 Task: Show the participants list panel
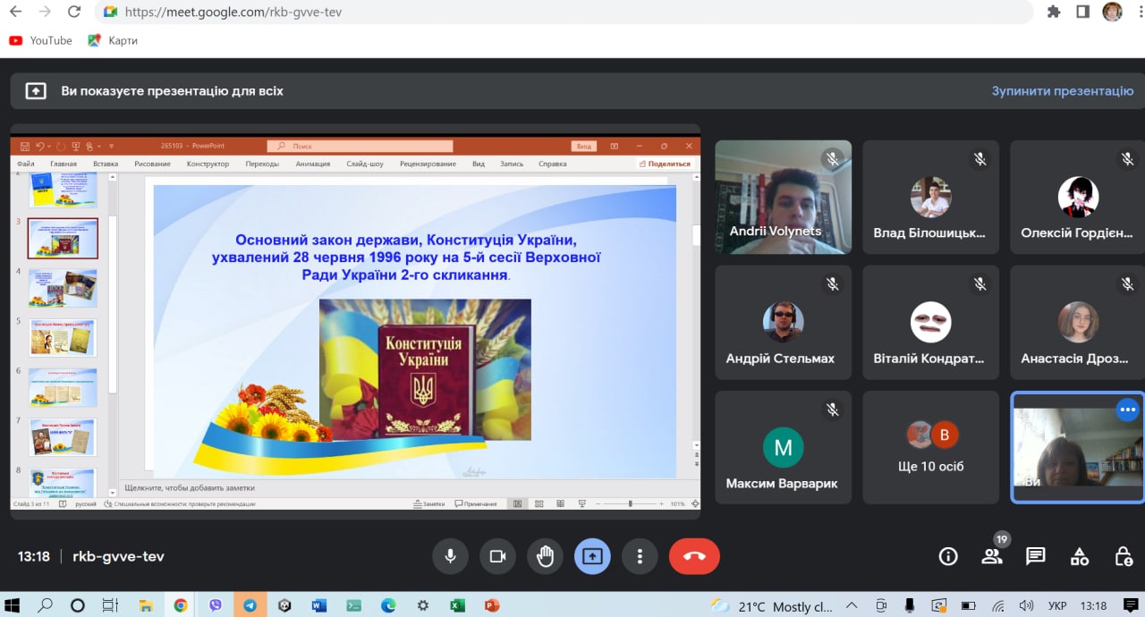pyautogui.click(x=992, y=556)
